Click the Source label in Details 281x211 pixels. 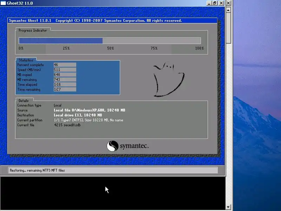[22, 110]
